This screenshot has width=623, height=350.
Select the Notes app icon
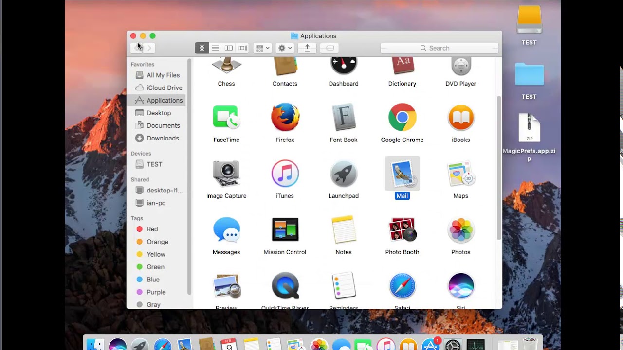[344, 230]
